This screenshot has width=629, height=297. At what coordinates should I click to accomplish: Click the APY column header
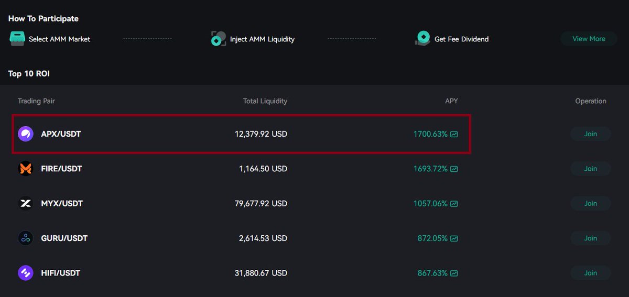click(451, 101)
